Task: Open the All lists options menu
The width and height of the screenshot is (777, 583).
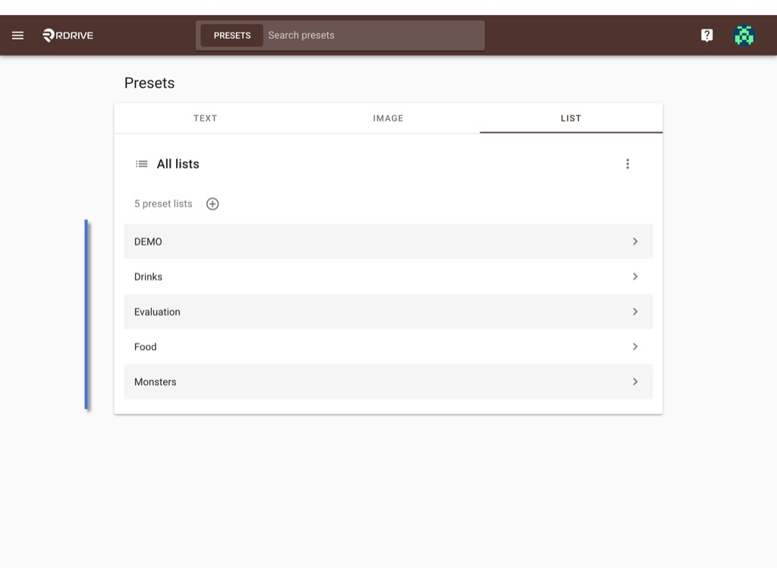Action: pos(628,164)
